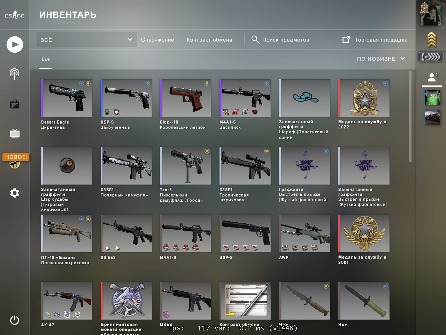The height and width of the screenshot is (335, 446).
Task: Switch to the Контракт обмена tab
Action: pyautogui.click(x=209, y=40)
